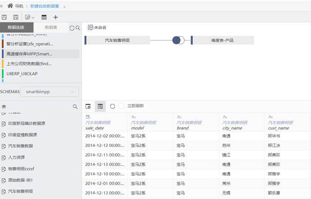Search data connections with magnifier icon
This screenshot has width=311, height=199.
[78, 28]
